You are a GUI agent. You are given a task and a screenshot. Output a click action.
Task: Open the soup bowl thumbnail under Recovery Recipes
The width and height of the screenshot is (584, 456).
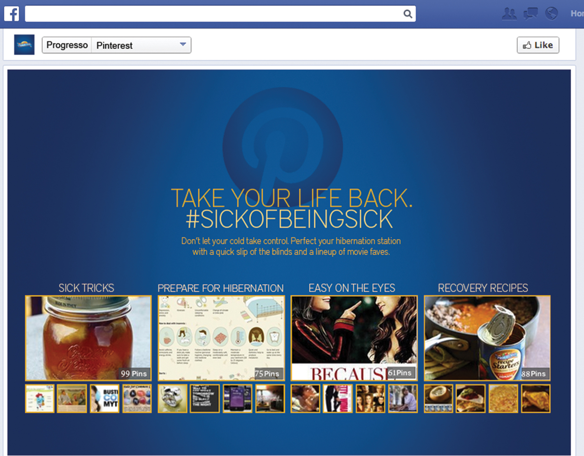[x=438, y=399]
